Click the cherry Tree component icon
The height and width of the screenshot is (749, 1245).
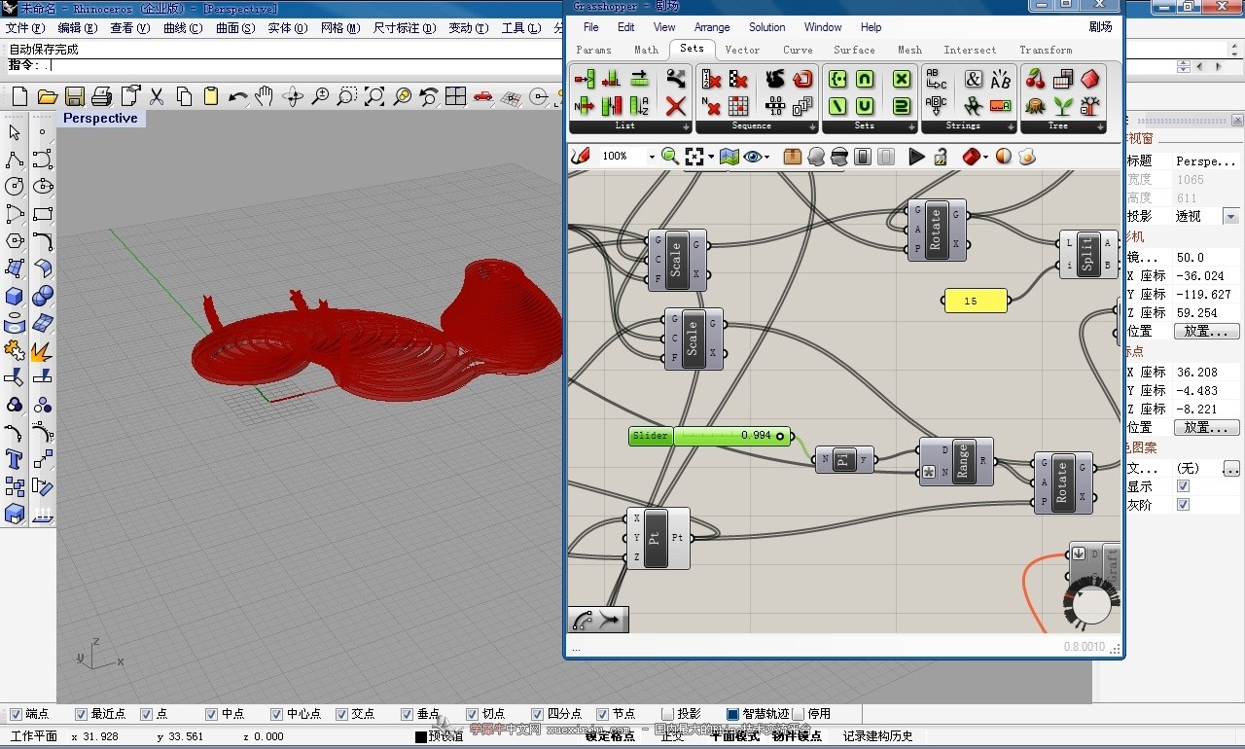tap(1035, 79)
